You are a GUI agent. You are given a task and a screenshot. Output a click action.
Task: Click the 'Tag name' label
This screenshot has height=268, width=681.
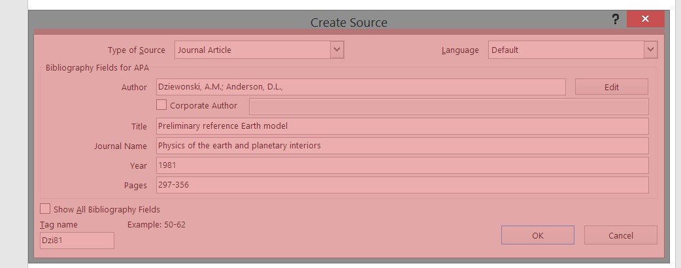pyautogui.click(x=59, y=225)
